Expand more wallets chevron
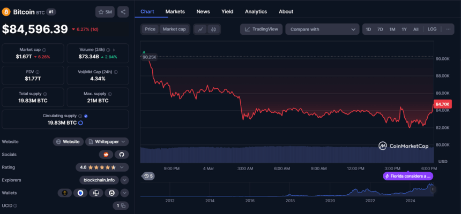This screenshot has height=214, width=461. 125,193
